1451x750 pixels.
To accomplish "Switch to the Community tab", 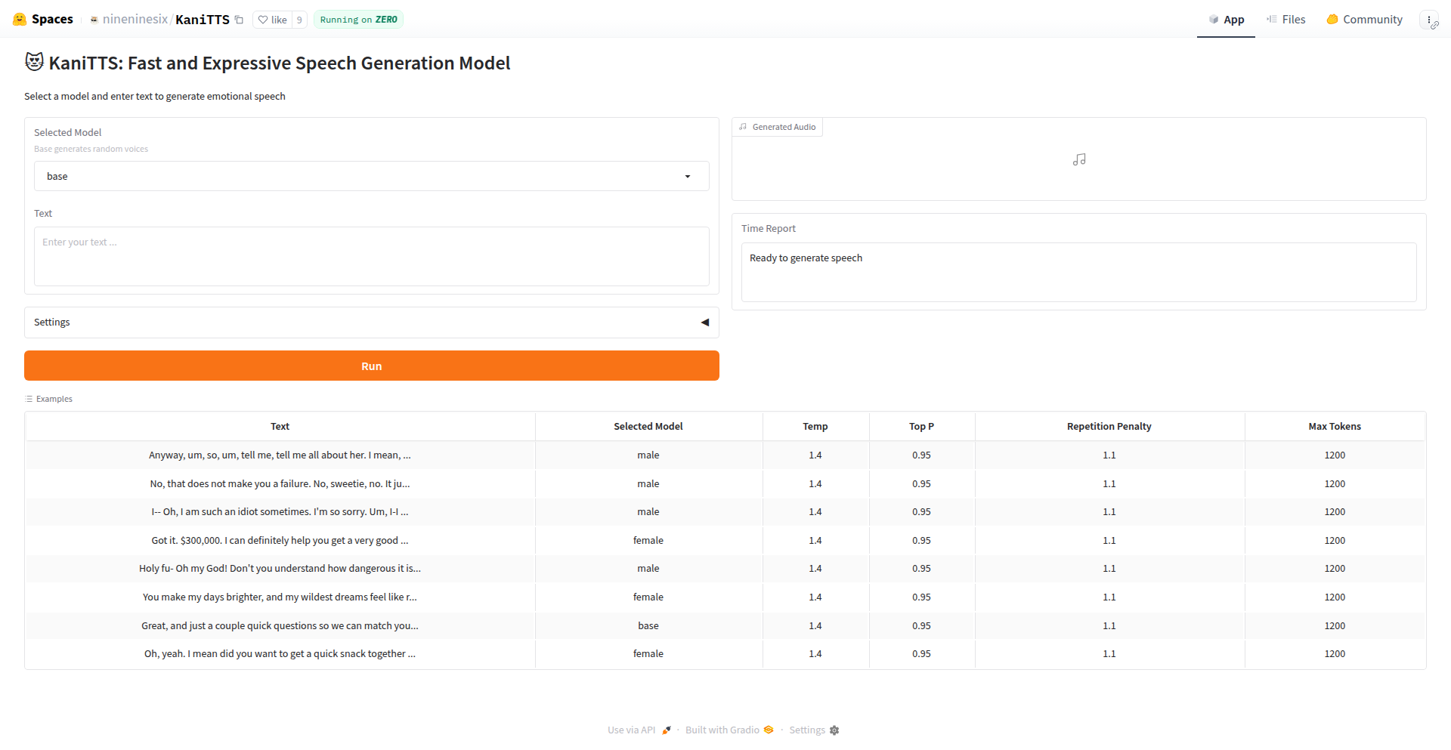I will [x=1365, y=20].
